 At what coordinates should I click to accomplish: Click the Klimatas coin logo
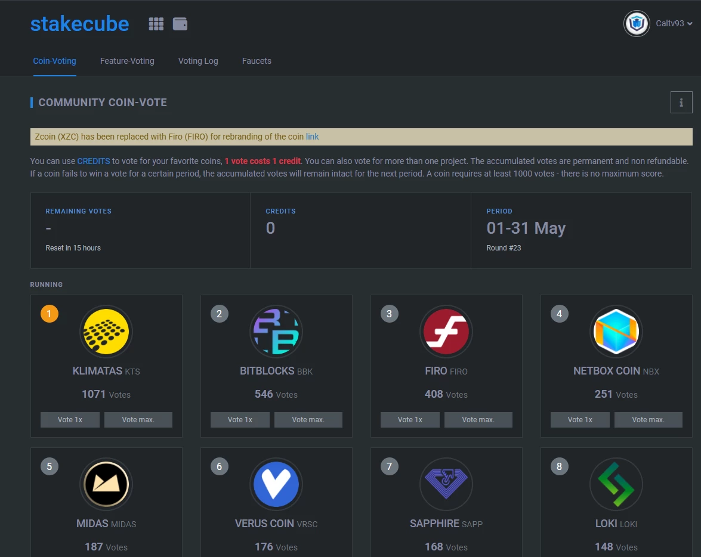pyautogui.click(x=106, y=332)
